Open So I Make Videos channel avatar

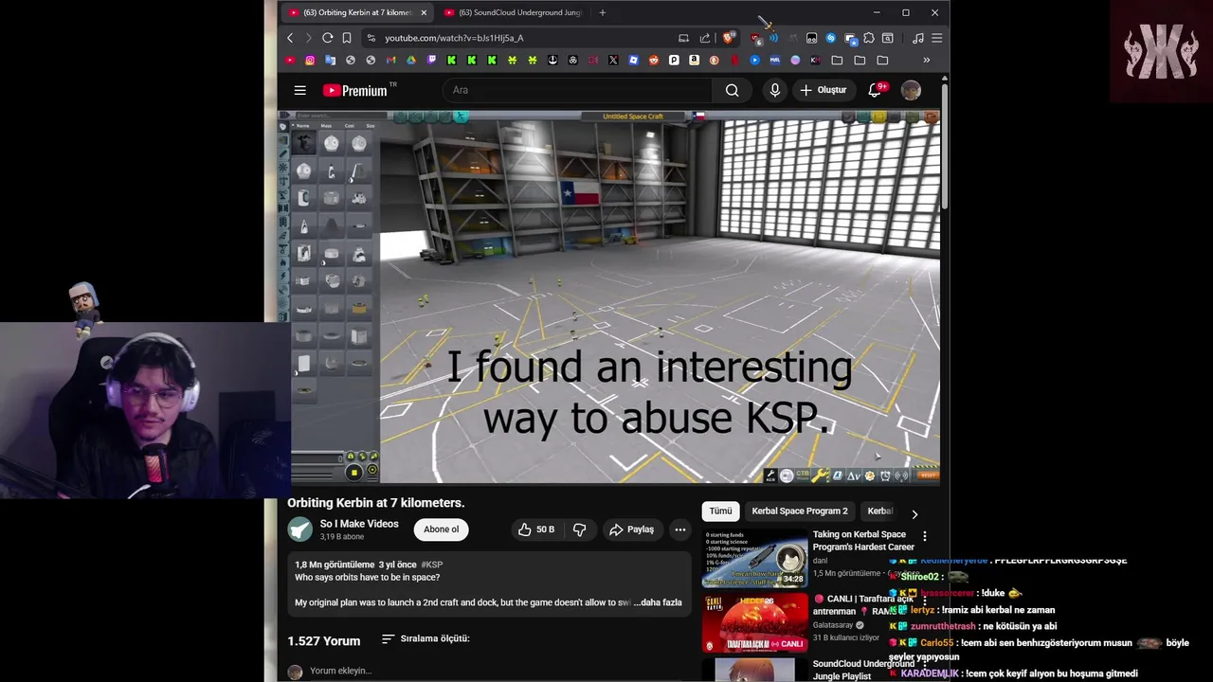point(300,529)
